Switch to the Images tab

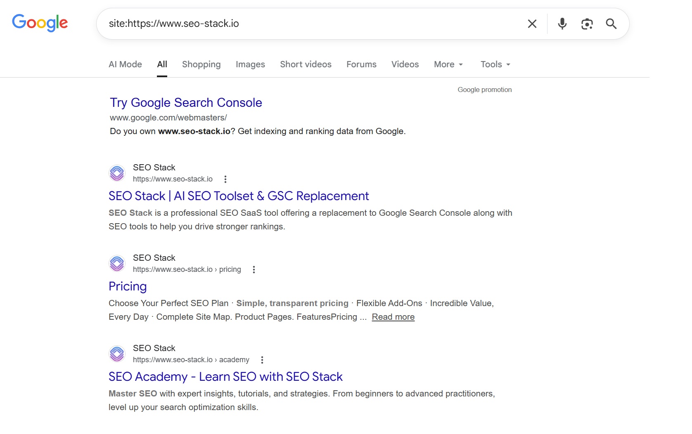(x=250, y=64)
